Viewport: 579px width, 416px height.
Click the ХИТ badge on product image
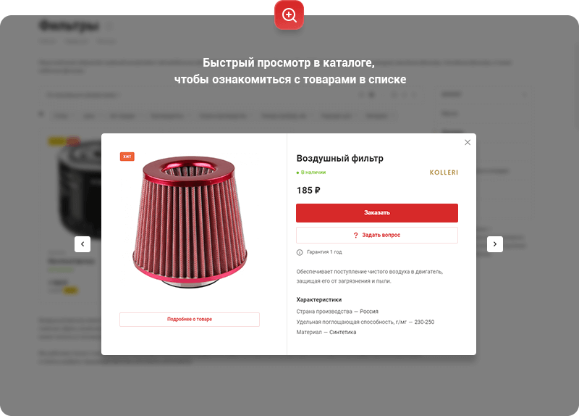pos(127,157)
